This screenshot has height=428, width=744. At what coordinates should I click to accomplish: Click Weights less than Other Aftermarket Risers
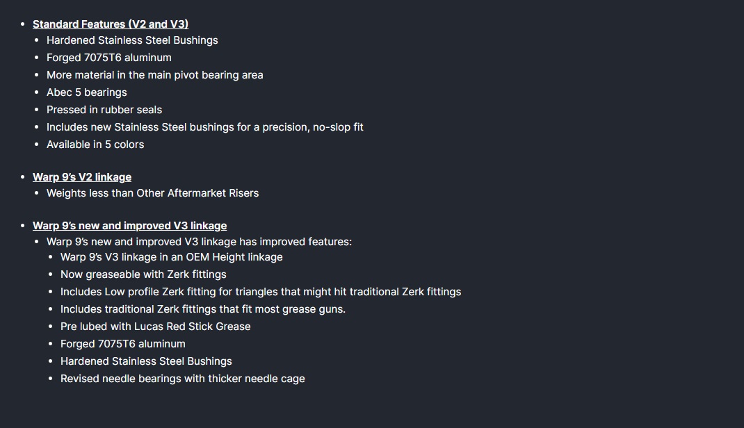[153, 193]
